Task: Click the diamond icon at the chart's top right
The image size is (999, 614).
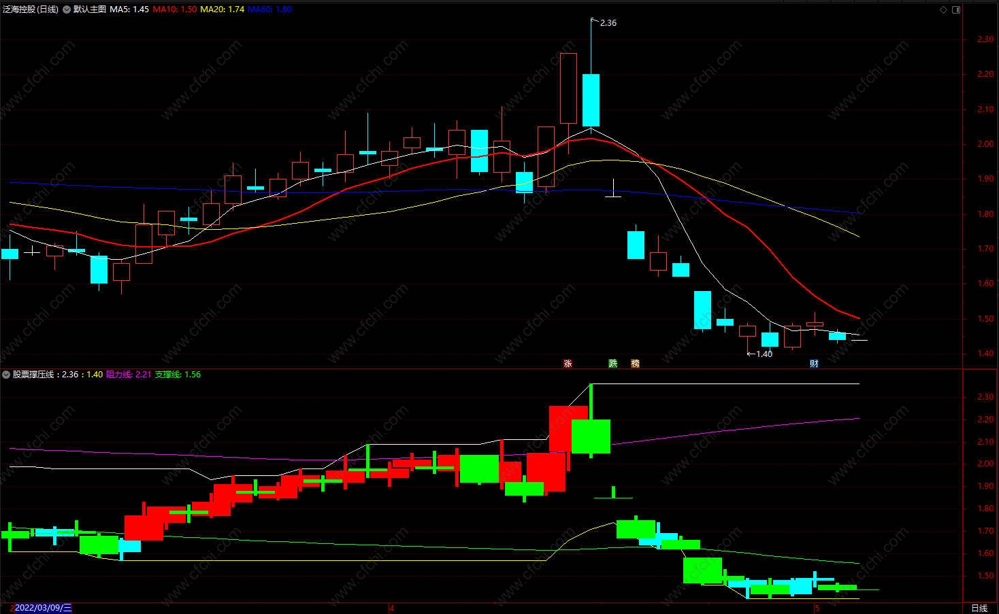Action: click(943, 10)
